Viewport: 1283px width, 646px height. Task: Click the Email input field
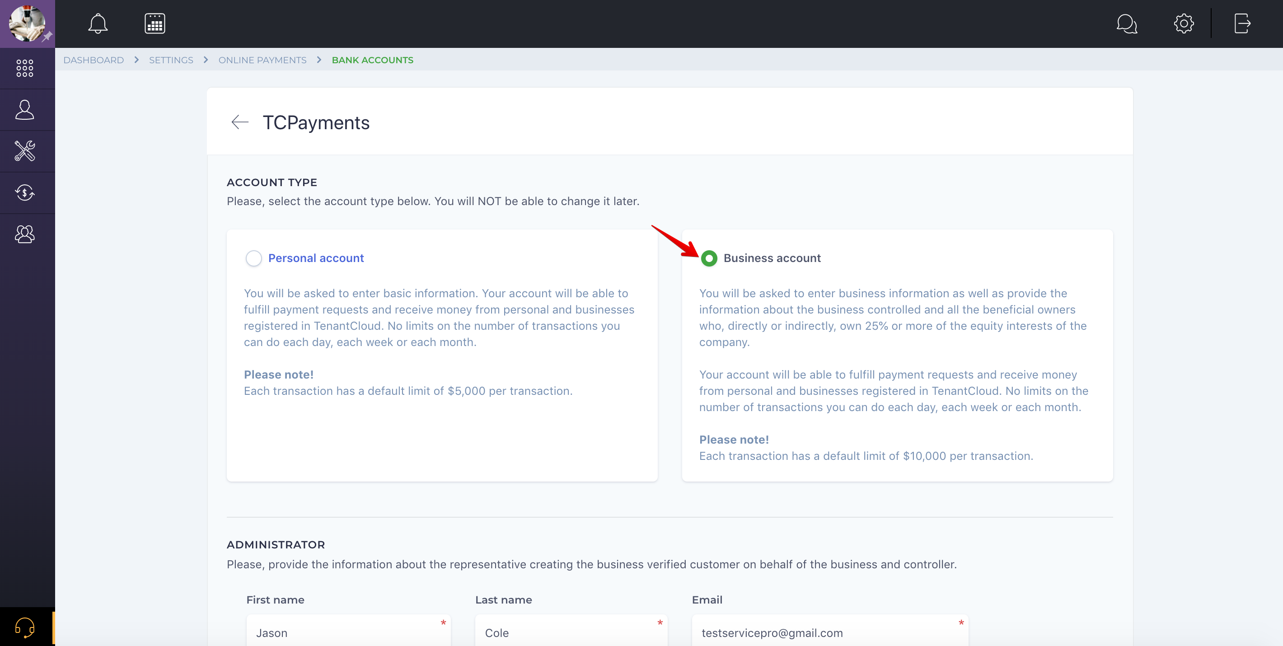click(x=829, y=632)
